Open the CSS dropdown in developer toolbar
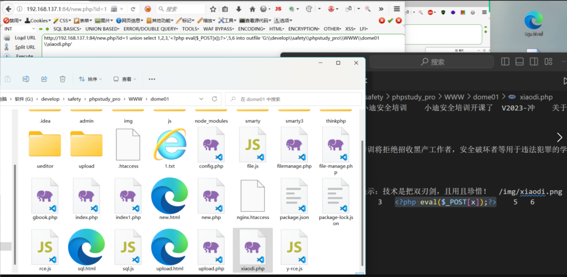Viewport: 567px width, 277px height. coord(63,20)
